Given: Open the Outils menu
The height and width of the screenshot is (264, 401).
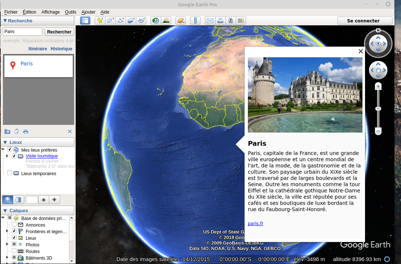Looking at the screenshot, I should pos(71,12).
